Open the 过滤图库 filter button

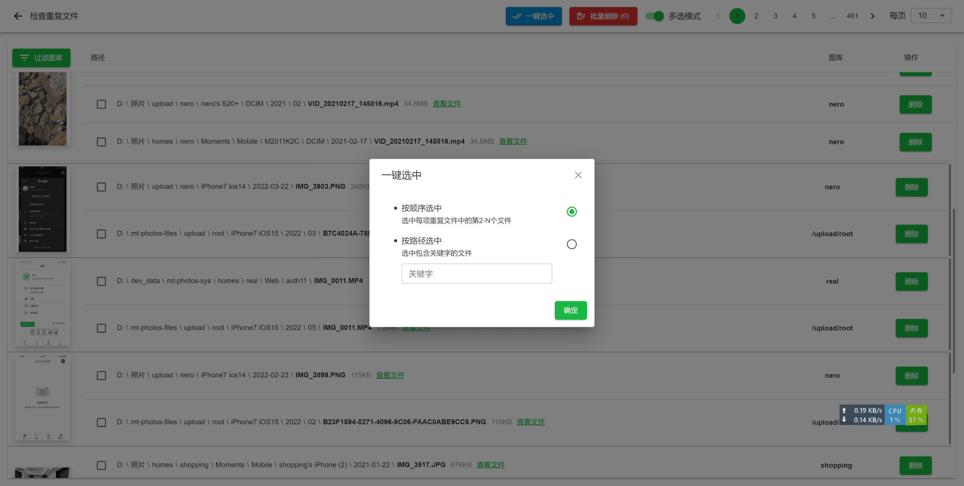click(41, 58)
